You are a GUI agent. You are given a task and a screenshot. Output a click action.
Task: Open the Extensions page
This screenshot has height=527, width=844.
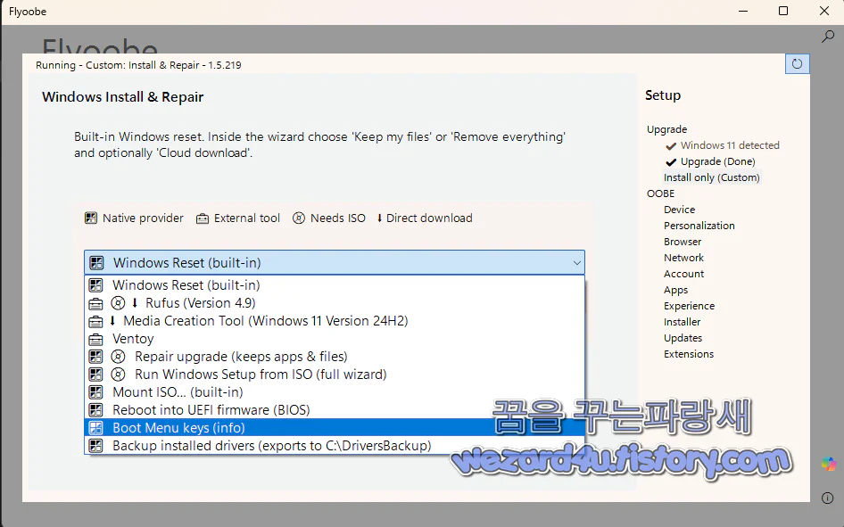coord(689,354)
